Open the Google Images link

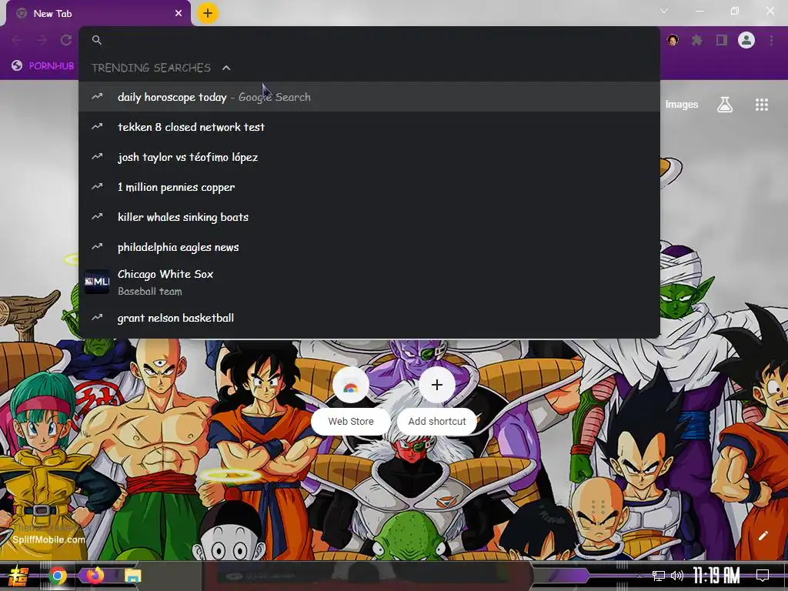click(x=682, y=105)
